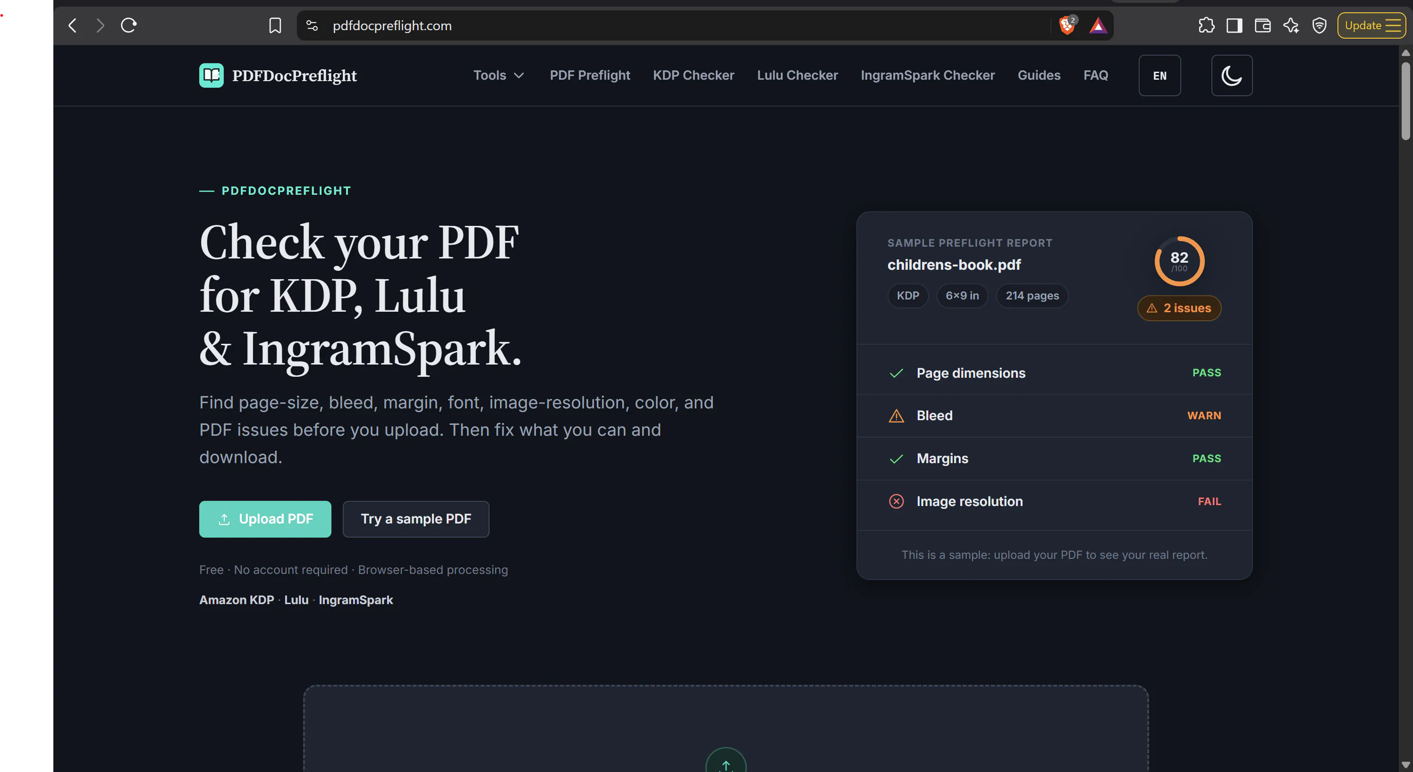
Task: Expand the Tools dropdown menu
Action: (499, 75)
